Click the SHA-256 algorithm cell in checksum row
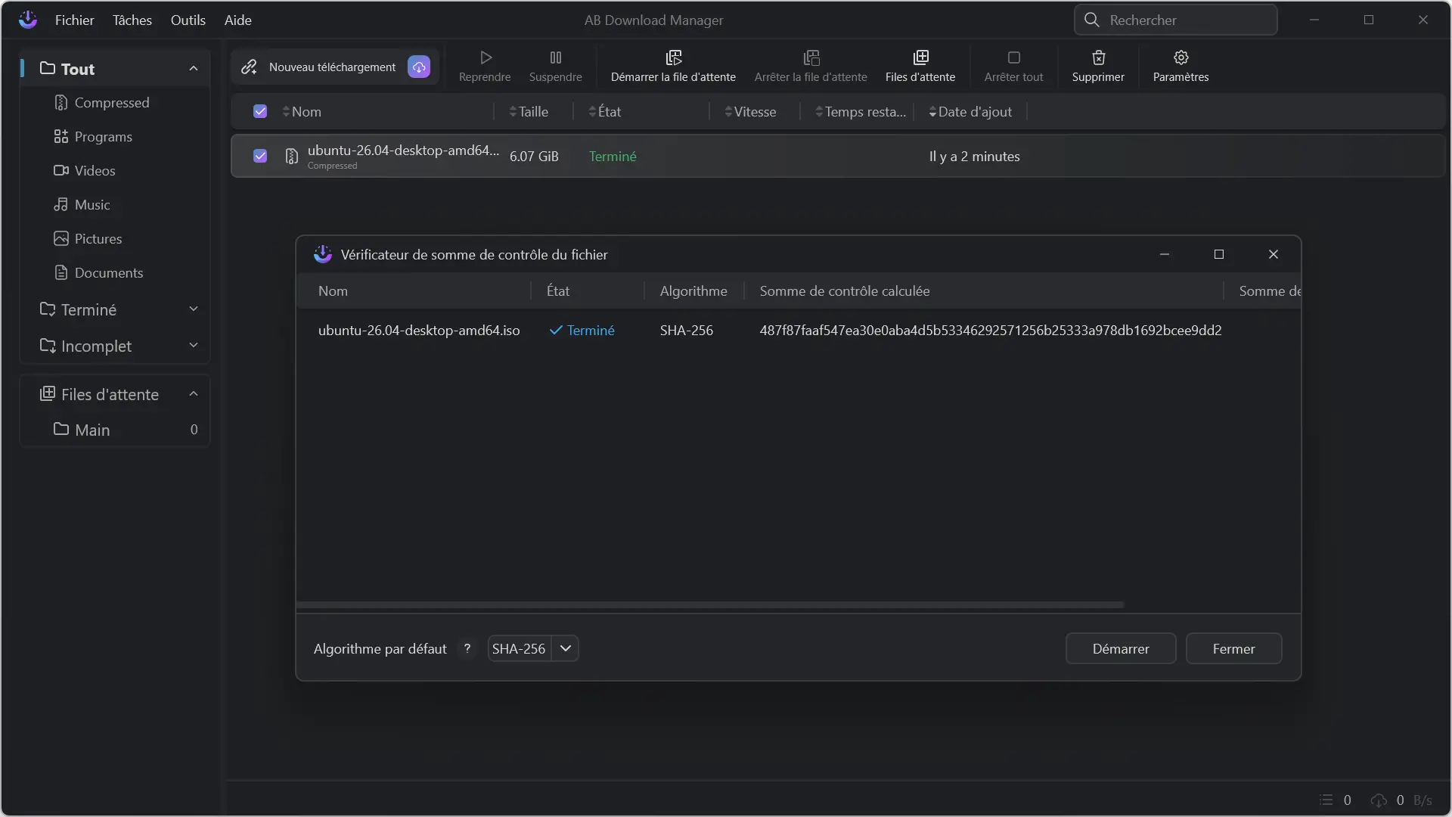The image size is (1452, 817). click(x=687, y=331)
